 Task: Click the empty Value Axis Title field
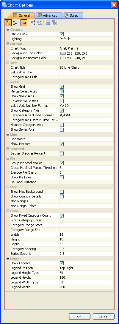coord(86,72)
